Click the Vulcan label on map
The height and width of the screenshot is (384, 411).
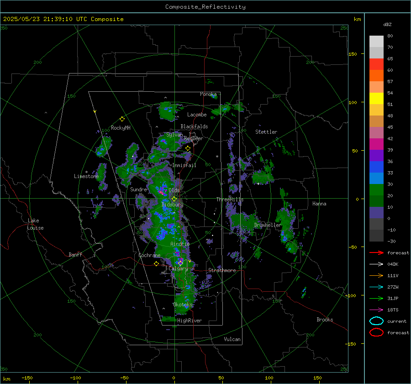[x=232, y=339]
